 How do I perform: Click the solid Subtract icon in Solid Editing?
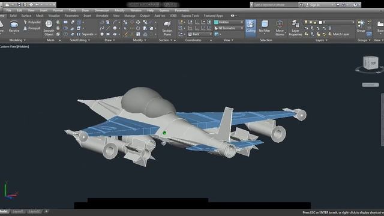(65, 28)
